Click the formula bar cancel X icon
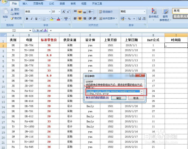This screenshot has height=149, width=188. point(38,30)
